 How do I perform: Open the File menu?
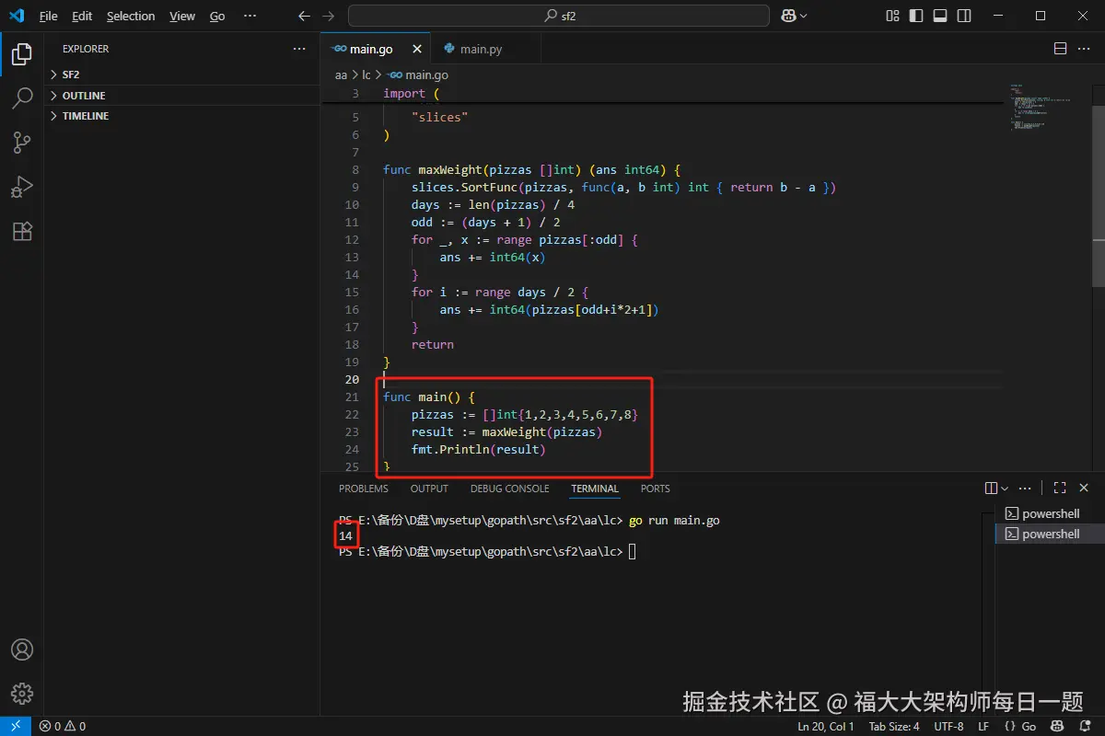pyautogui.click(x=48, y=16)
